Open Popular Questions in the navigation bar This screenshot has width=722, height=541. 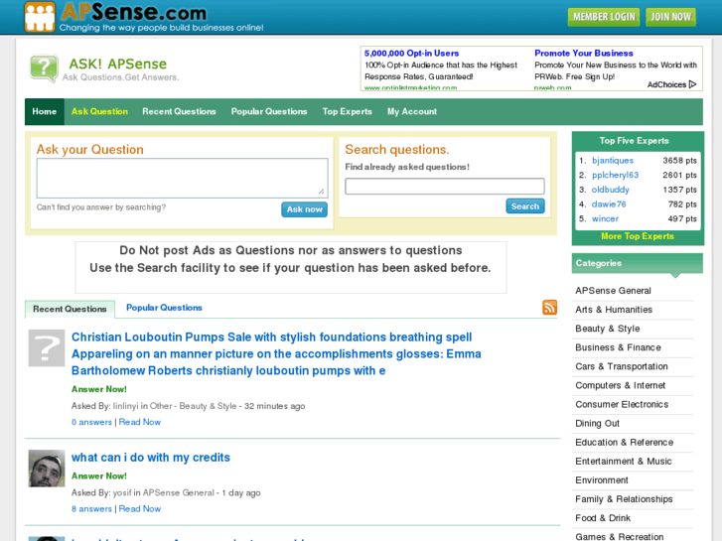pyautogui.click(x=269, y=111)
